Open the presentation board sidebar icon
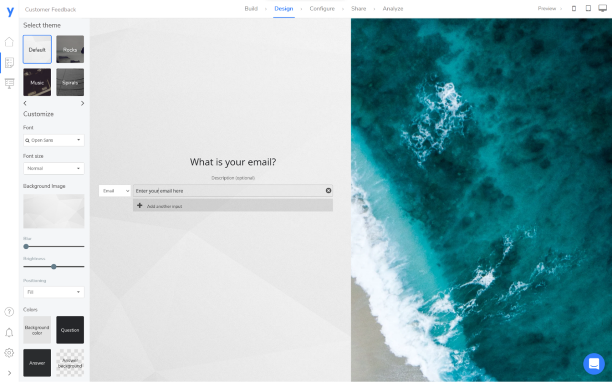Screen dimensions: 612x382 coord(9,83)
